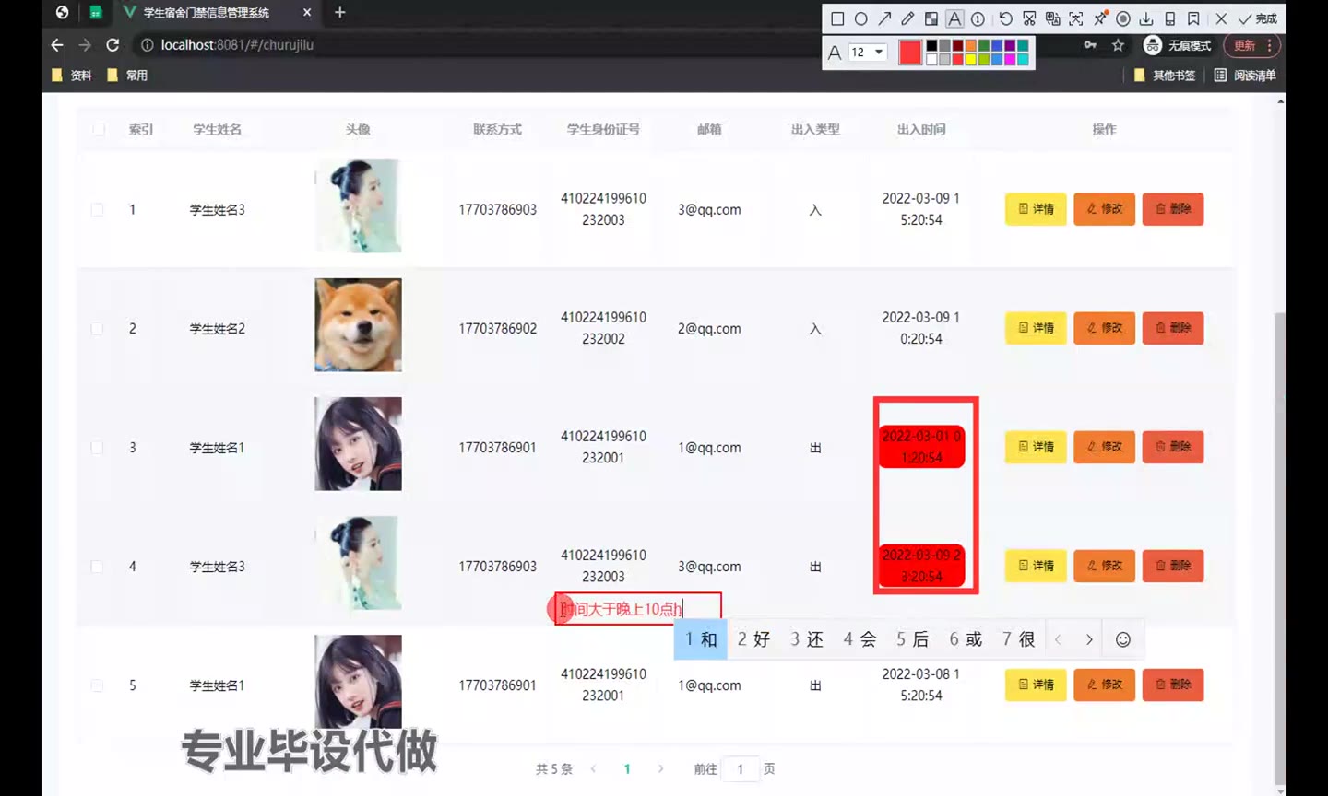Select the rectangle shape annotation tool
This screenshot has height=796, width=1328.
837,18
